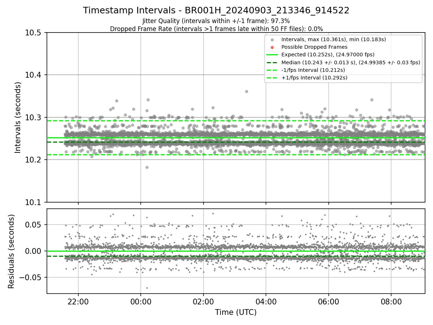Image resolution: width=433 pixels, height=325 pixels.
Task: Click the +1/fps Interval (10.292s) legend entry
Action: (x=314, y=77)
